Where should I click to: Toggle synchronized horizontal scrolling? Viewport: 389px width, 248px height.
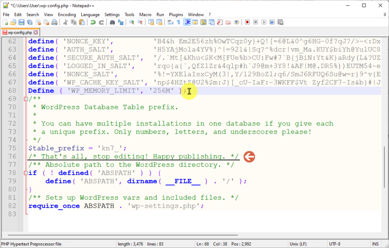point(159,22)
